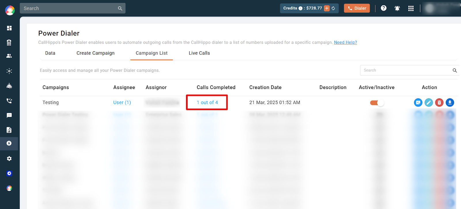Click the CallHippo logo at top left
Image resolution: width=461 pixels, height=209 pixels.
10,10
